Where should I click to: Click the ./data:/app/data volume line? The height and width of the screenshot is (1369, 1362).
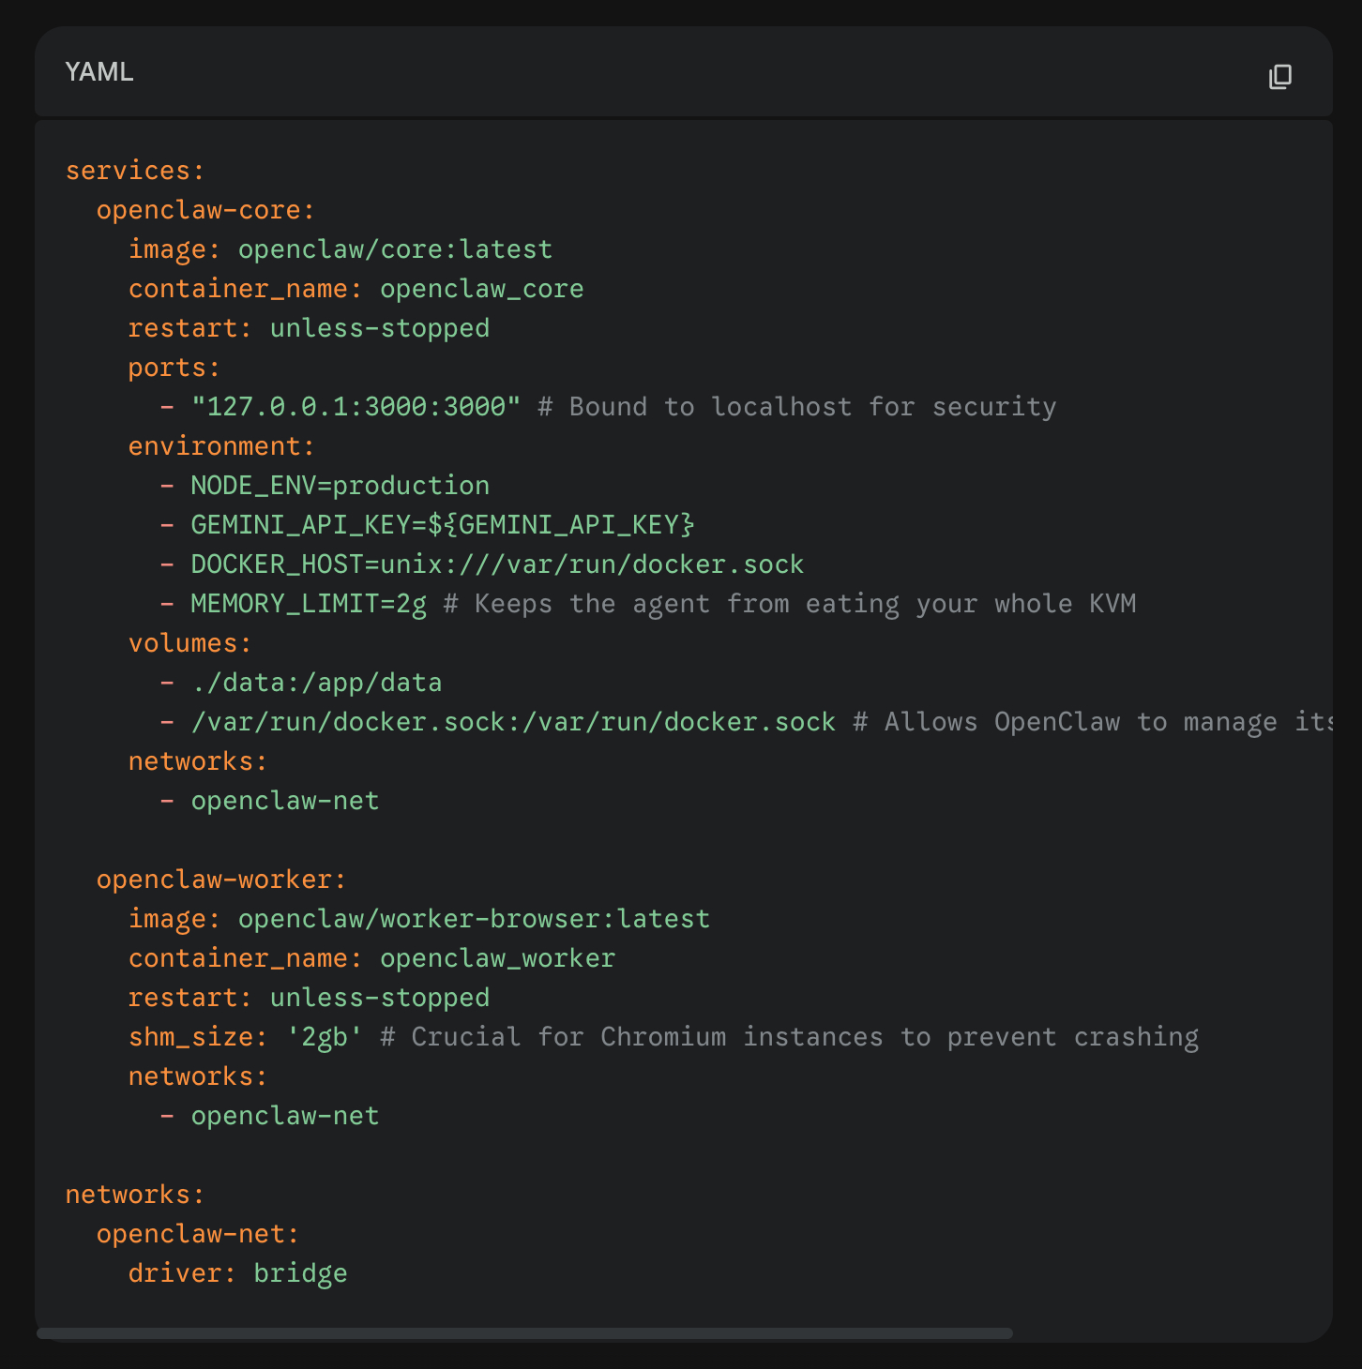point(316,683)
